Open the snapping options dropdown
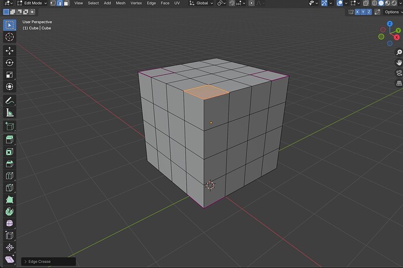403x268 pixels. click(x=241, y=3)
